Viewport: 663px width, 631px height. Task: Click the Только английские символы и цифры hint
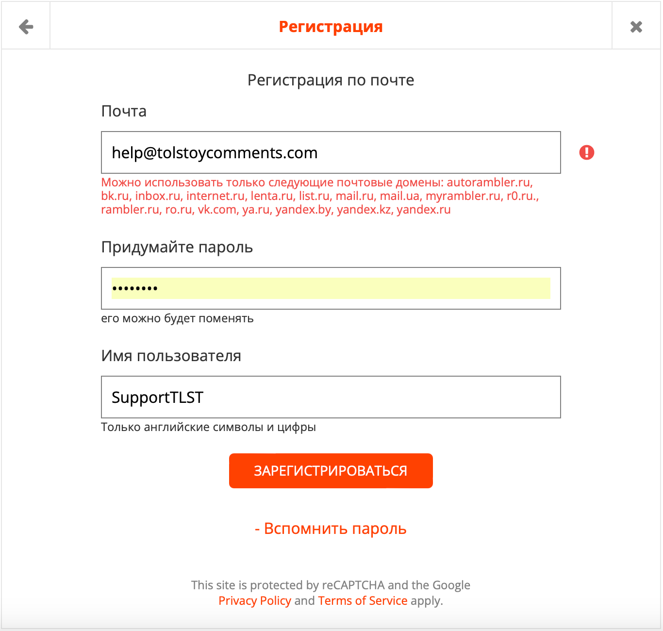point(209,427)
